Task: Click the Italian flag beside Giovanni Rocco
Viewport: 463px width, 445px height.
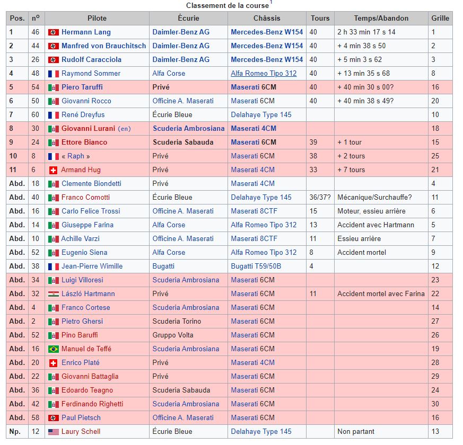Action: (54, 101)
